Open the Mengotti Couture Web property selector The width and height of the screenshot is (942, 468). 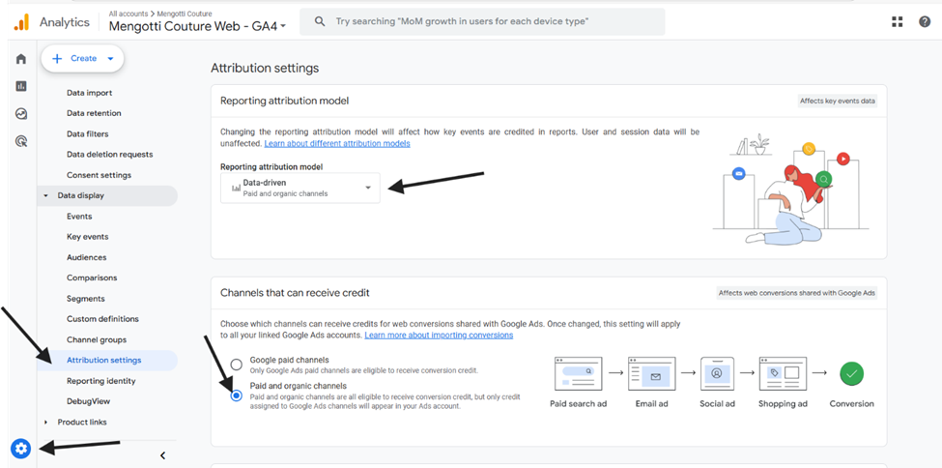point(198,26)
